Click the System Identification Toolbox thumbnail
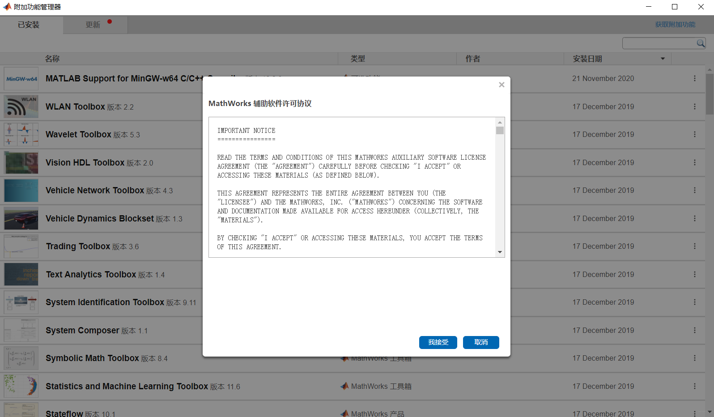Image resolution: width=714 pixels, height=417 pixels. coord(21,302)
